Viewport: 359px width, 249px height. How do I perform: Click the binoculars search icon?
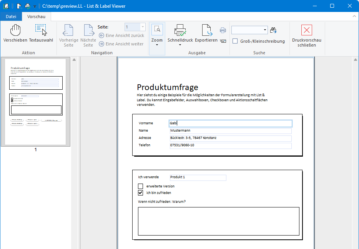(x=273, y=30)
